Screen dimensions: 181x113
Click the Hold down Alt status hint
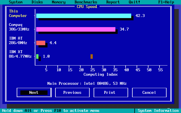point(51,110)
